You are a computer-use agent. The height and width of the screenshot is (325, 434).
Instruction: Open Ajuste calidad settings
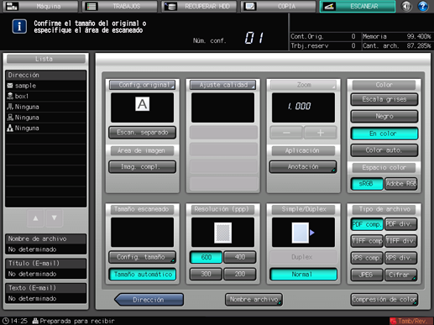(222, 85)
